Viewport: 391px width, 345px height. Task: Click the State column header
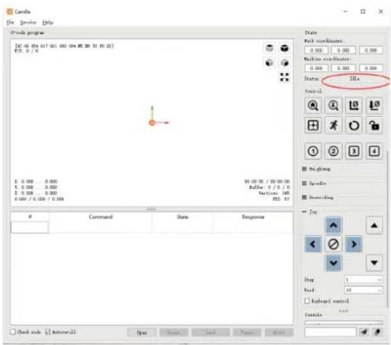183,216
